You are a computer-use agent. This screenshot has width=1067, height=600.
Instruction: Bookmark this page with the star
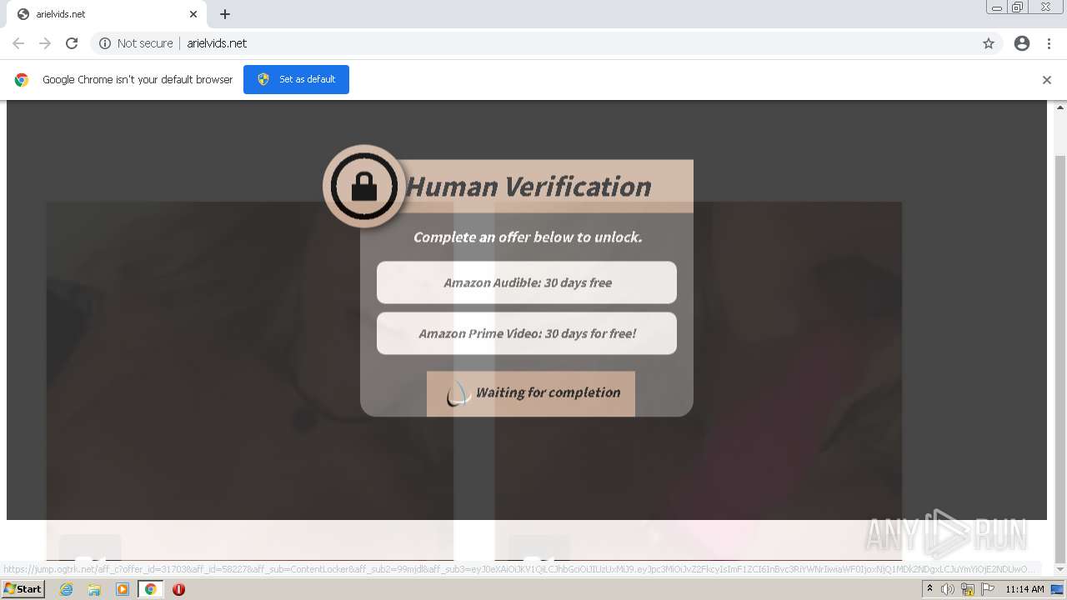tap(989, 43)
